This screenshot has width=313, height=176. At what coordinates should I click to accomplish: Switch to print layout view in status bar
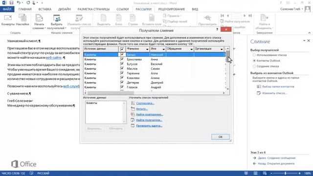click(255, 173)
